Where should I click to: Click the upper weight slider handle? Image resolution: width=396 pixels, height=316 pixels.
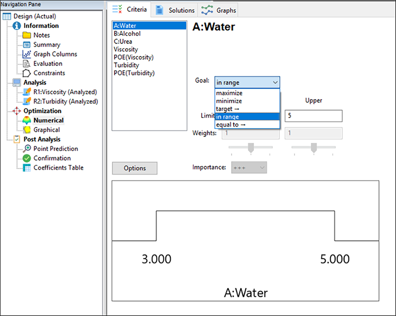click(313, 148)
